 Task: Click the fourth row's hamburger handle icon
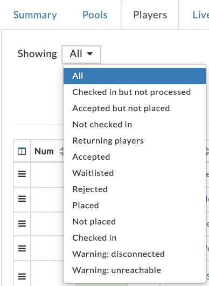coord(22,248)
